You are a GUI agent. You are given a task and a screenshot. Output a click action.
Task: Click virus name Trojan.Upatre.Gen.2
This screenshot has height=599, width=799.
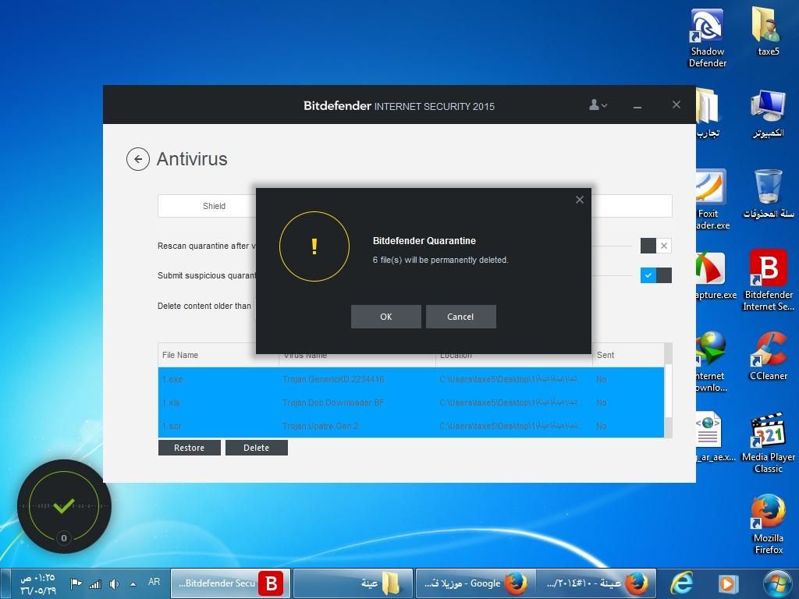pyautogui.click(x=321, y=426)
